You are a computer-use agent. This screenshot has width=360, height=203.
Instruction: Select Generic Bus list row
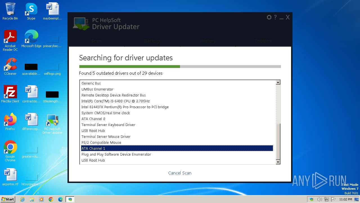pyautogui.click(x=177, y=83)
